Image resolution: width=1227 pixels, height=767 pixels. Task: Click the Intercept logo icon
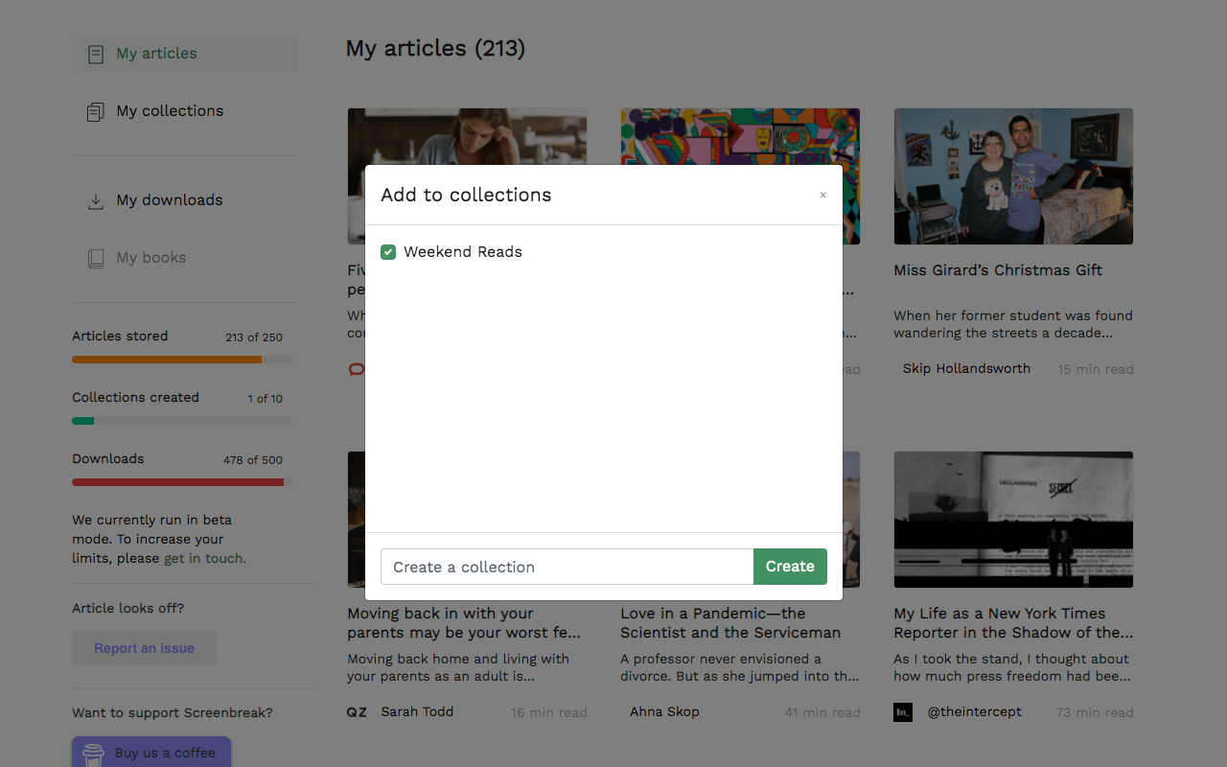tap(903, 712)
